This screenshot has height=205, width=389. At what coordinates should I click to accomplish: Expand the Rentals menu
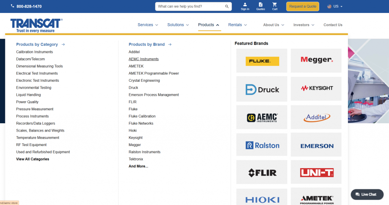coord(238,25)
